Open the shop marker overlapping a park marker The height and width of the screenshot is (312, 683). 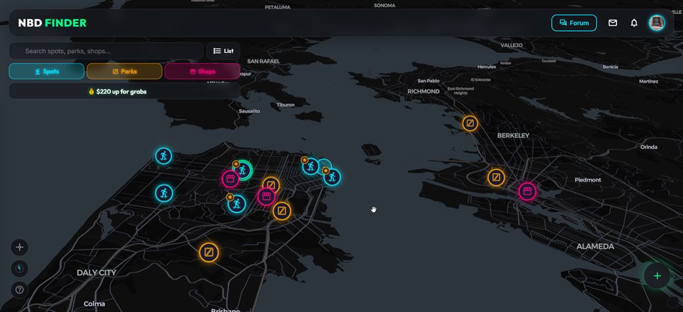tap(266, 197)
